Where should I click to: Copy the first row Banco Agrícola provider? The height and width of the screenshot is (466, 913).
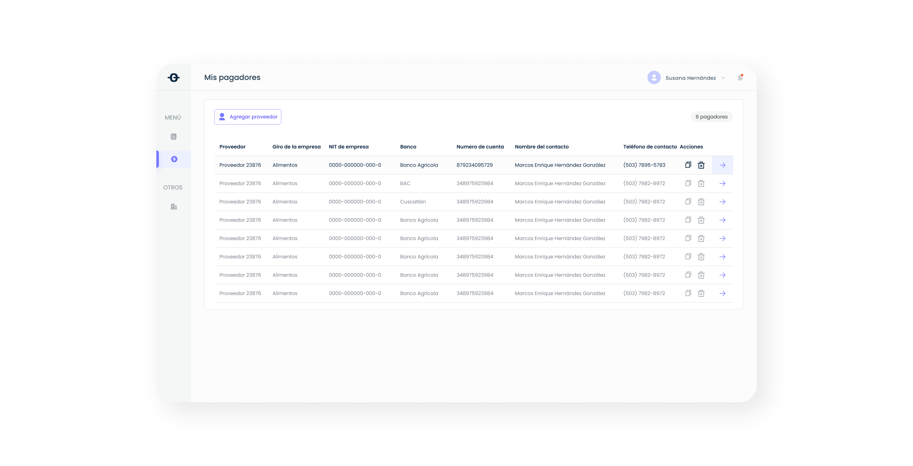coord(688,165)
